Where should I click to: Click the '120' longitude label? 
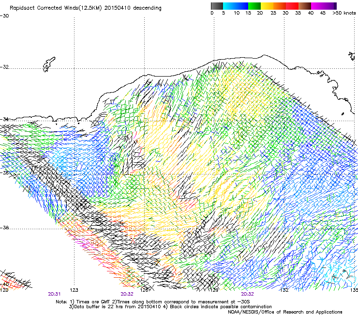point(4,290)
